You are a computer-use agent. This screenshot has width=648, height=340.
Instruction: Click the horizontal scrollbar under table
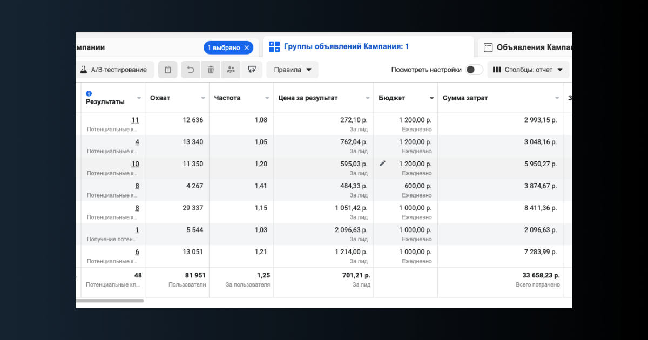coord(110,300)
